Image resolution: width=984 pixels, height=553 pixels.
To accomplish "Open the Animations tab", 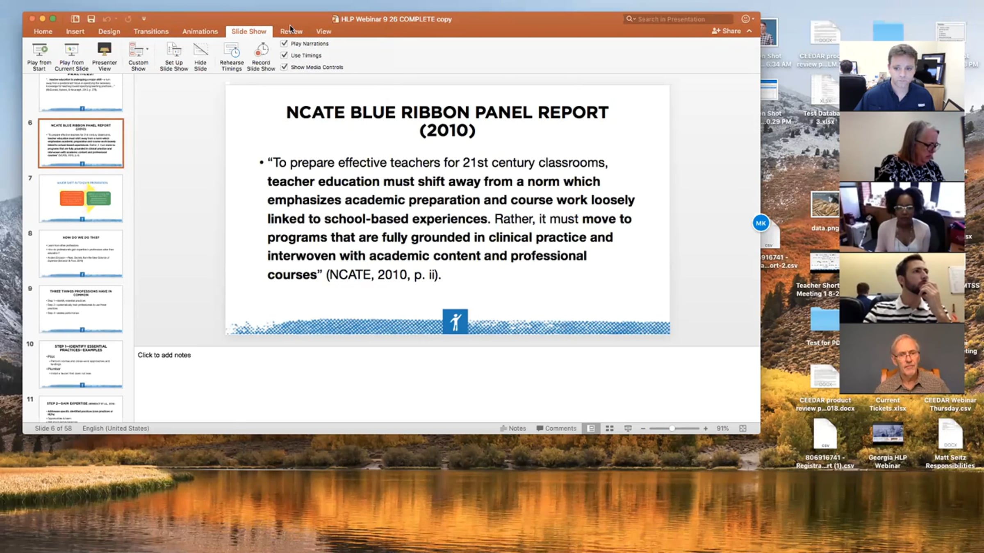I will coord(200,31).
